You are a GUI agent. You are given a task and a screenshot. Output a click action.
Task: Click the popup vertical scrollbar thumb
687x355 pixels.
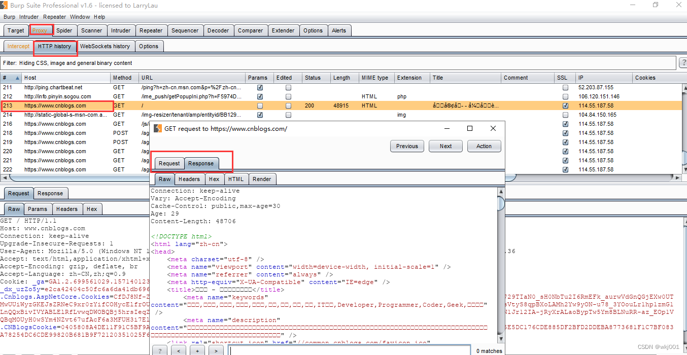pyautogui.click(x=501, y=203)
